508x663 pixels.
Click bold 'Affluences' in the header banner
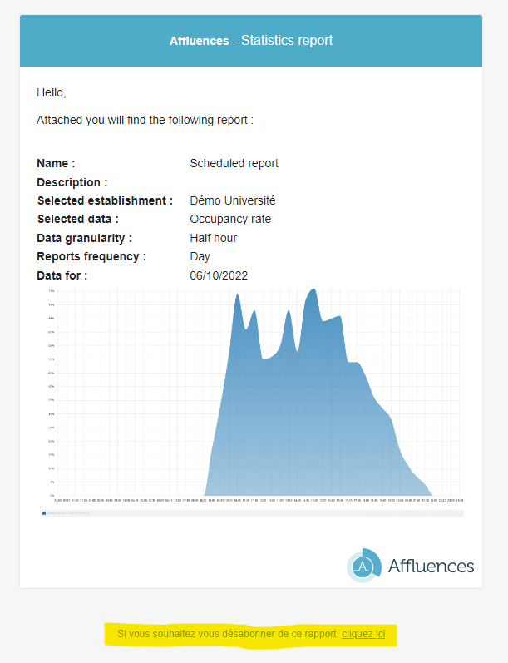click(199, 41)
